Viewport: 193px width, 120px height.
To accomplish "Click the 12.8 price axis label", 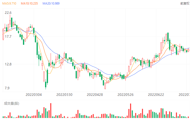I will pos(8,64).
